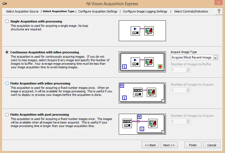The image size is (225, 153).
Task: Go to Select Acquisition Source step
Action: click(x=22, y=11)
